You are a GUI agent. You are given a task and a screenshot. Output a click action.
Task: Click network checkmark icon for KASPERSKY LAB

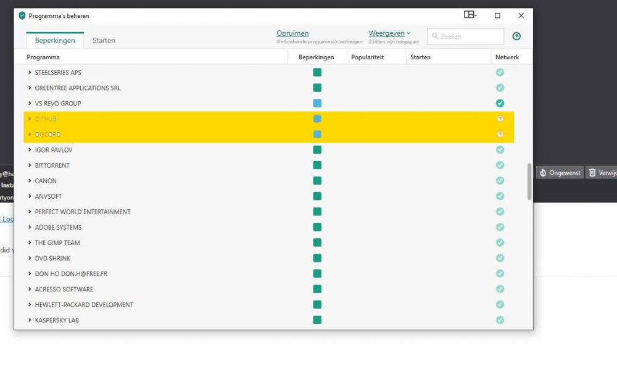[500, 320]
